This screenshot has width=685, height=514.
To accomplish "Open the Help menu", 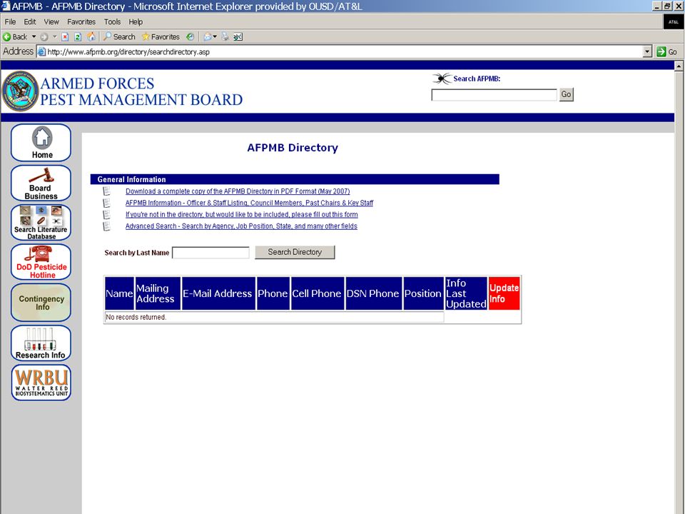I will [x=136, y=21].
